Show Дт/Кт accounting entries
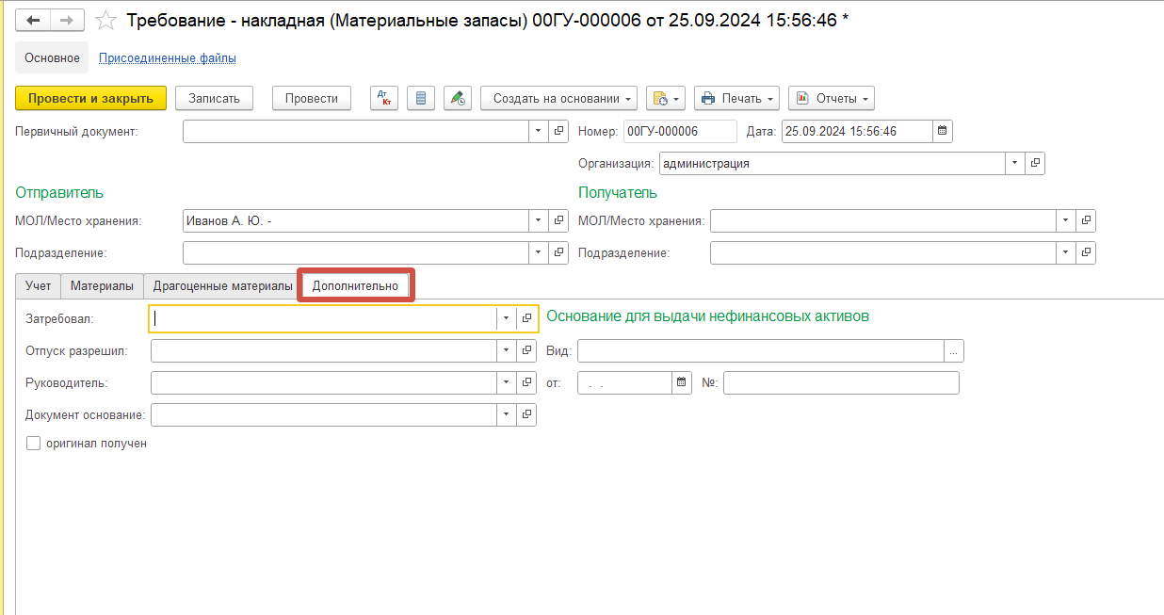This screenshot has height=615, width=1164. [384, 98]
